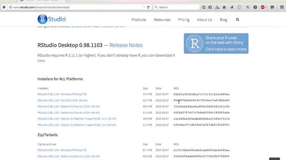The width and height of the screenshot is (286, 160).
Task: Click the '47.4 MB' size value
Action: click(x=147, y=94)
